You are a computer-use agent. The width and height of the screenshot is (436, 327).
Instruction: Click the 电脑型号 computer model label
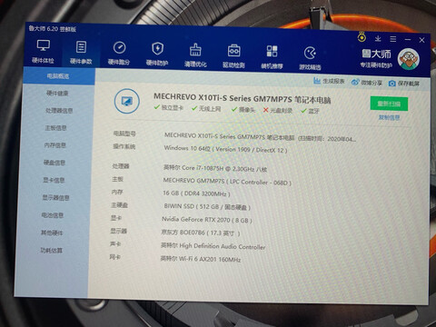tap(124, 134)
